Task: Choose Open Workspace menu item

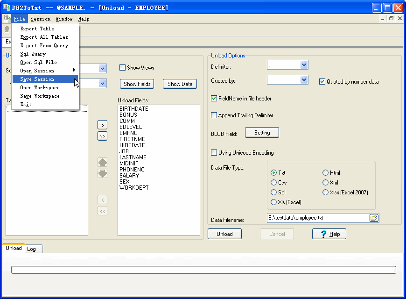Action: [45, 88]
